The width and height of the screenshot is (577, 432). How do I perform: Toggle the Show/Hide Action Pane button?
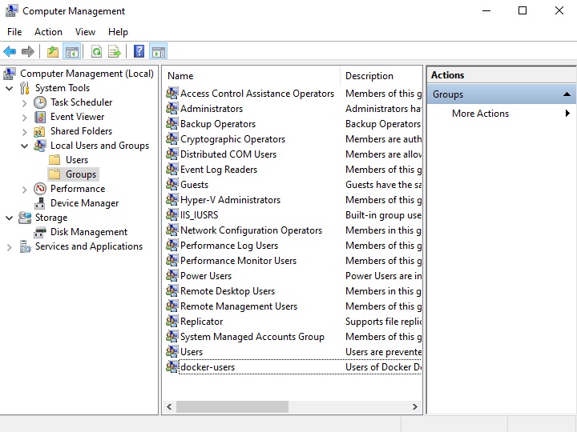tap(158, 52)
